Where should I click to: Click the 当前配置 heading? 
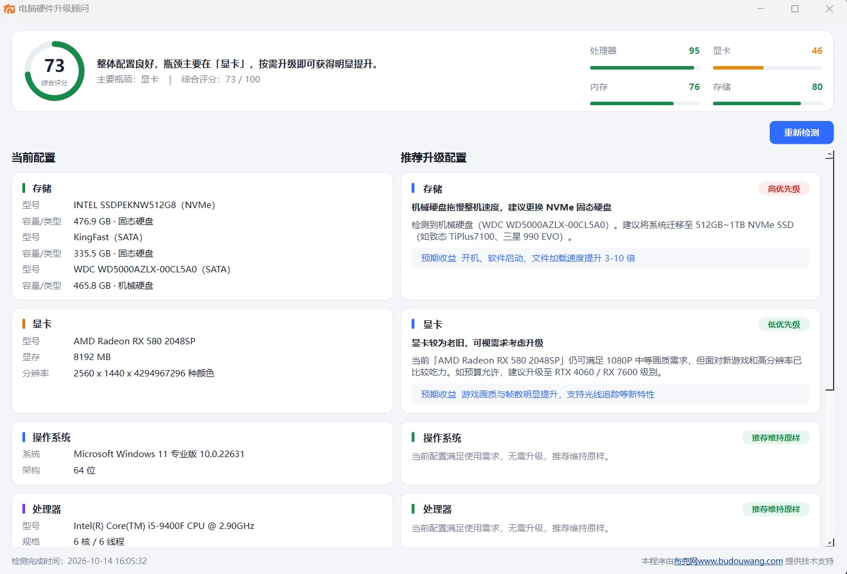33,158
